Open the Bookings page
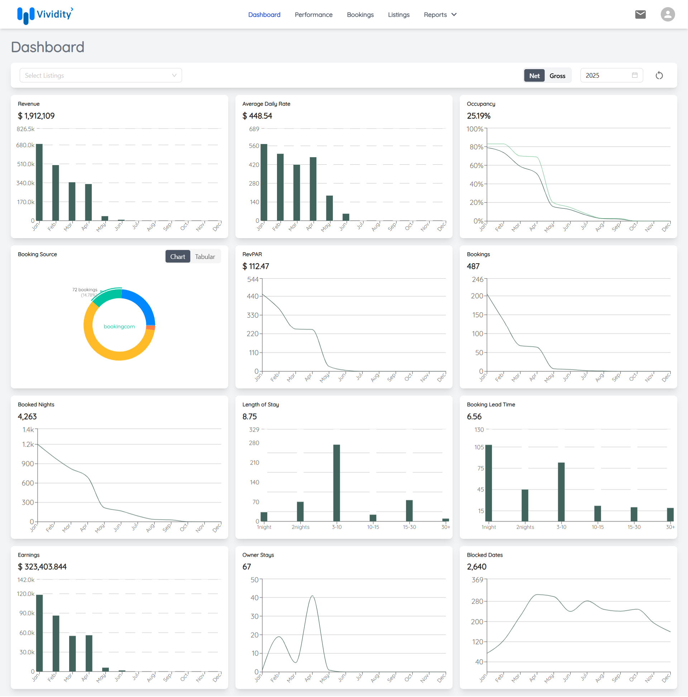 [x=360, y=15]
